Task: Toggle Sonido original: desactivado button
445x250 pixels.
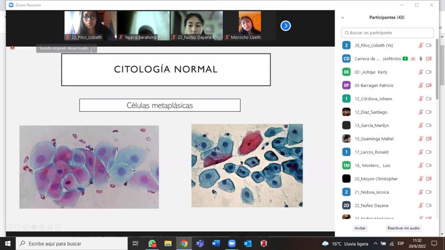Action: tap(63, 48)
